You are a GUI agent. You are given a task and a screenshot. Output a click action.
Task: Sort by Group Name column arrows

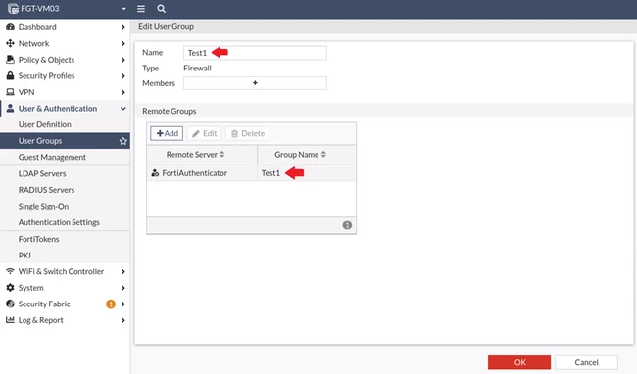(323, 154)
